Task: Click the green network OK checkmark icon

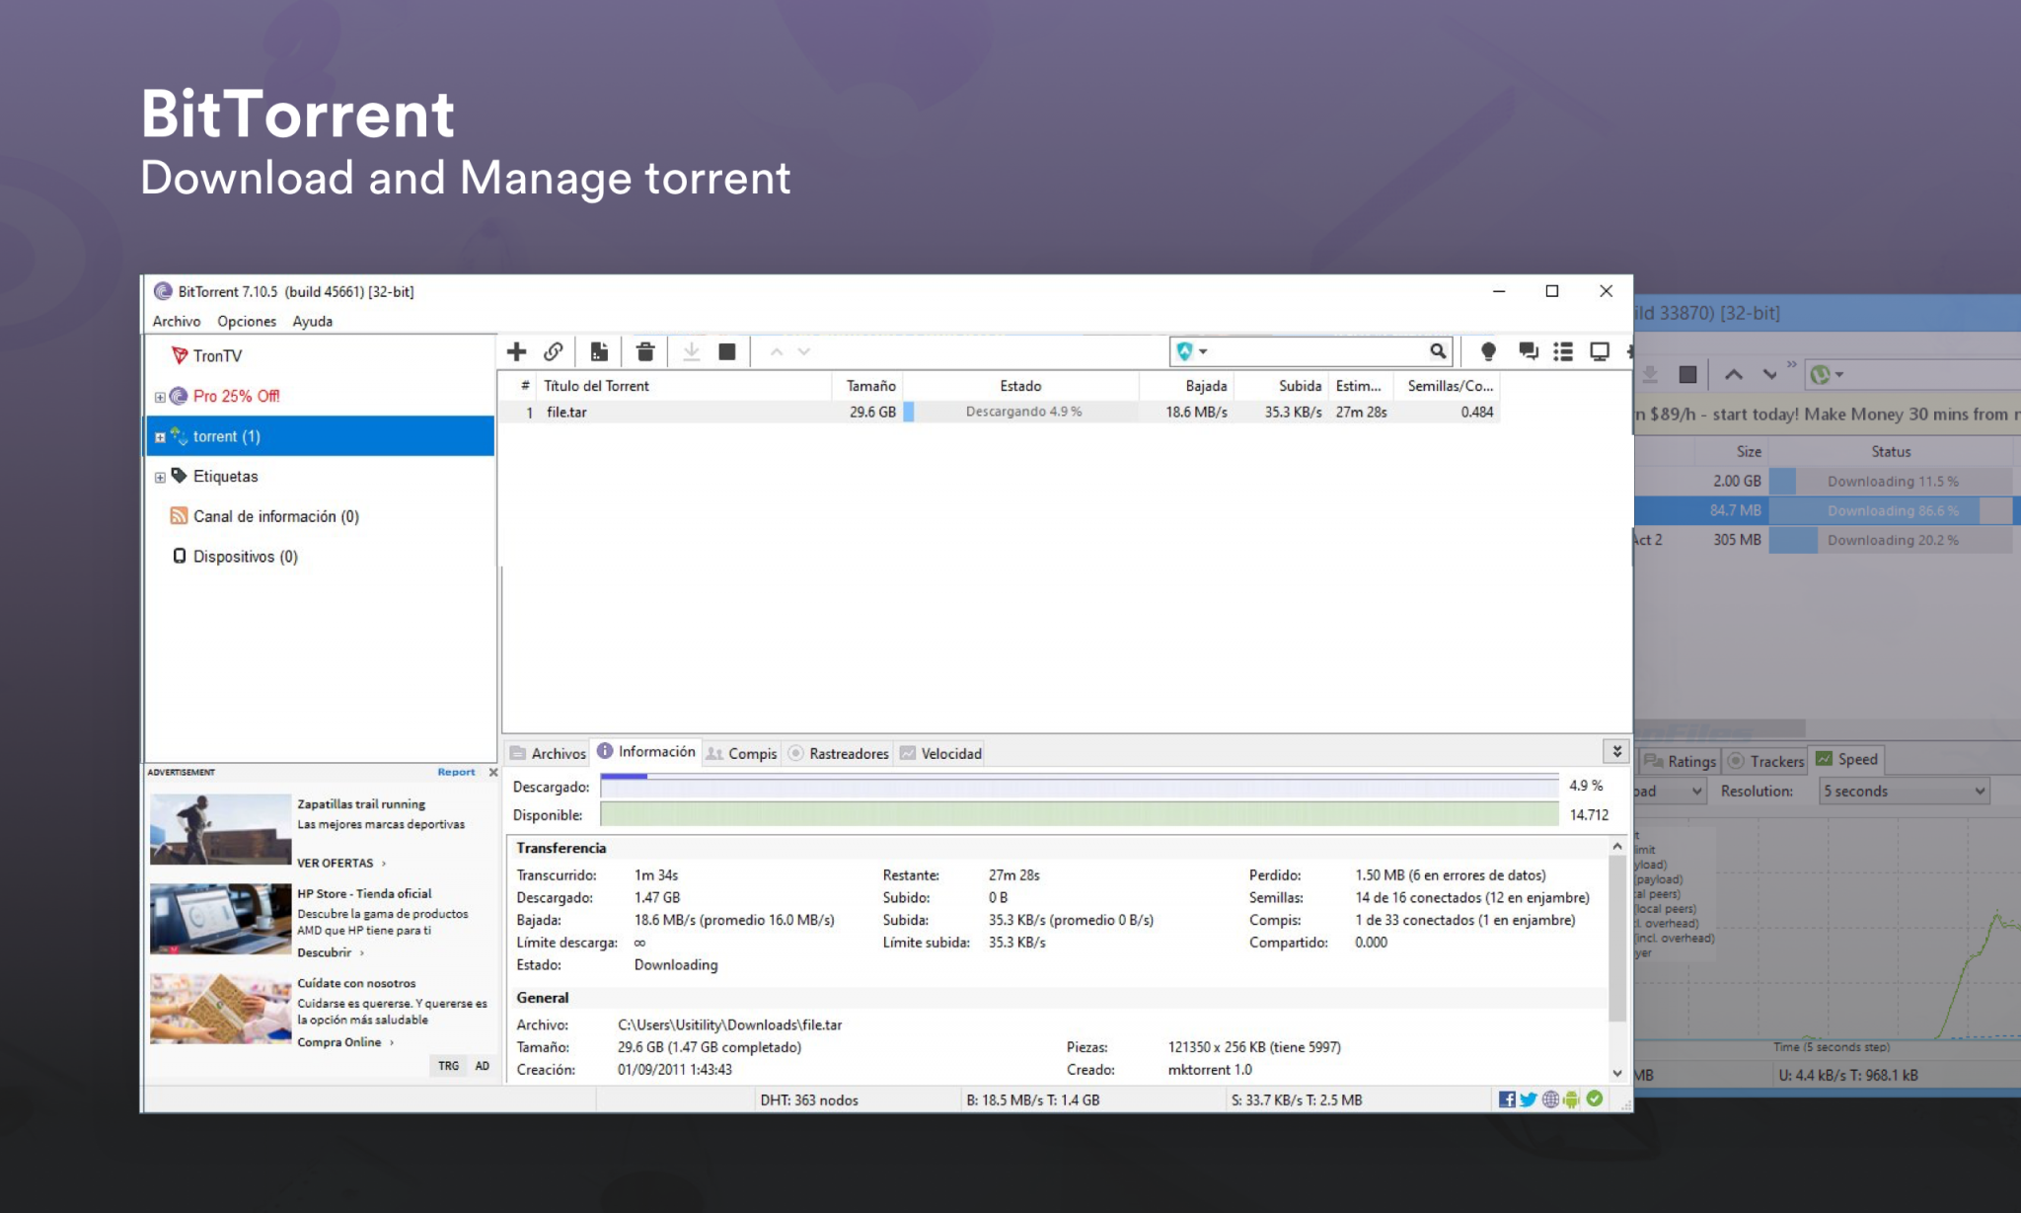Action: (1595, 1099)
